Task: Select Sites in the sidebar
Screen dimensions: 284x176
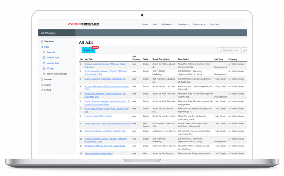Action: click(47, 47)
